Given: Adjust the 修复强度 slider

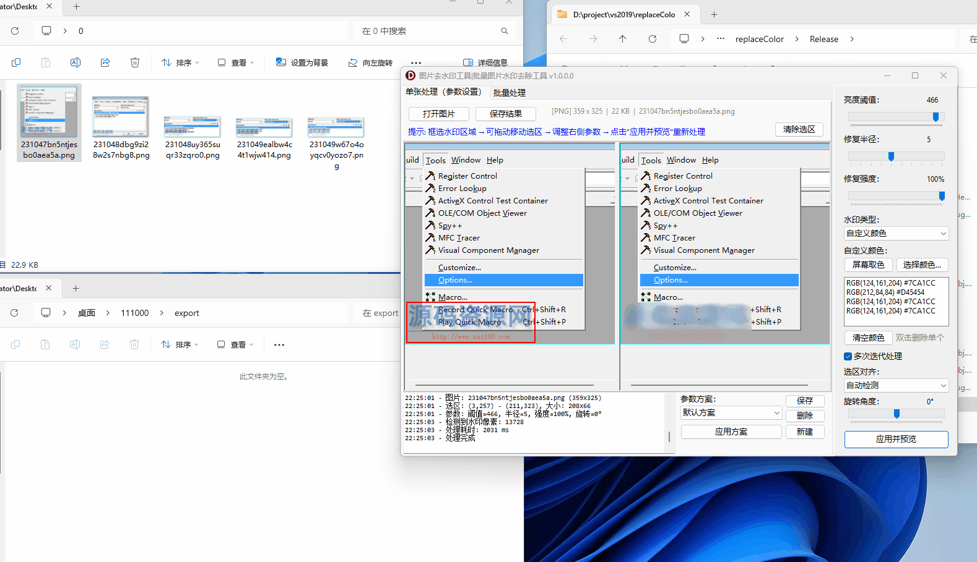Looking at the screenshot, I should 897,196.
